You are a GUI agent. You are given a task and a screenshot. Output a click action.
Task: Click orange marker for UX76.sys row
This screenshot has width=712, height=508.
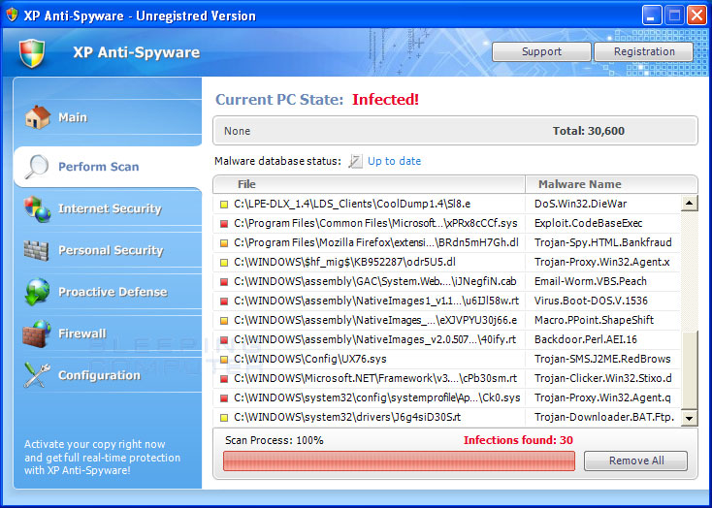click(x=224, y=360)
